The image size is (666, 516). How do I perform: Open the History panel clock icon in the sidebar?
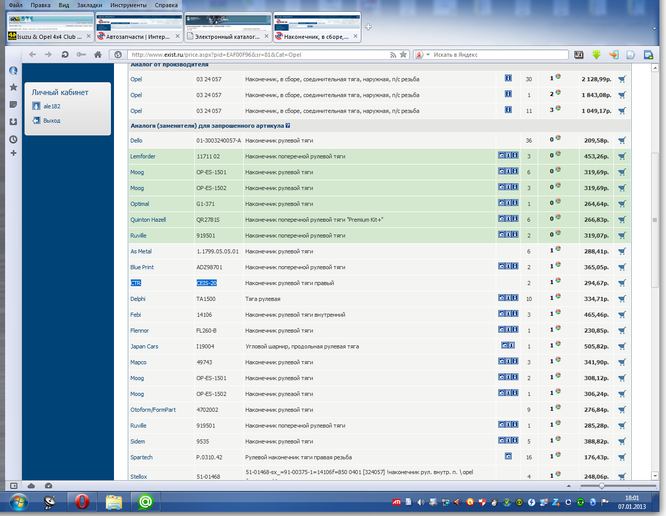pyautogui.click(x=13, y=139)
